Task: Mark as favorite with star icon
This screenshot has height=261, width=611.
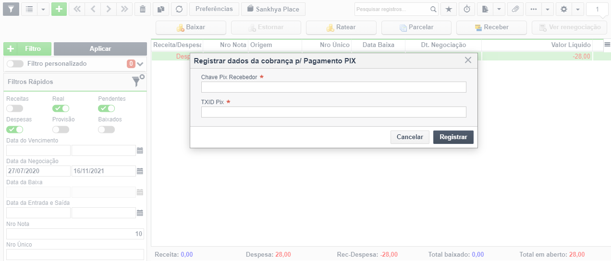Action: [x=449, y=9]
